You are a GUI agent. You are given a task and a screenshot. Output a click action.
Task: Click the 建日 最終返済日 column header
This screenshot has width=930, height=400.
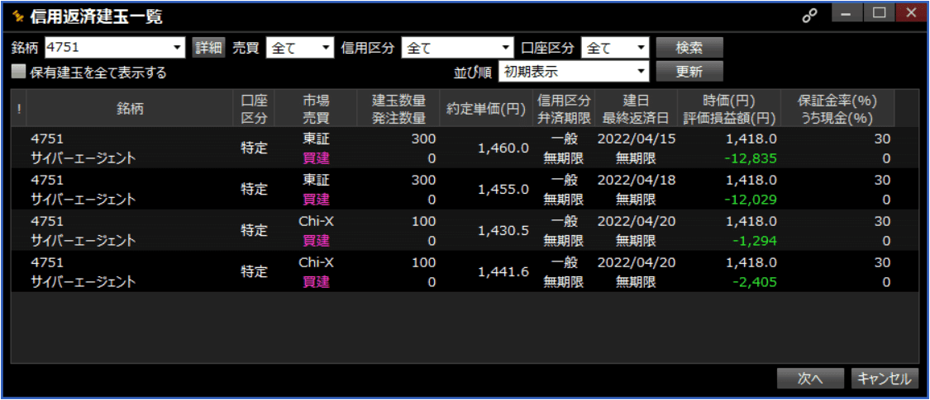pyautogui.click(x=636, y=109)
